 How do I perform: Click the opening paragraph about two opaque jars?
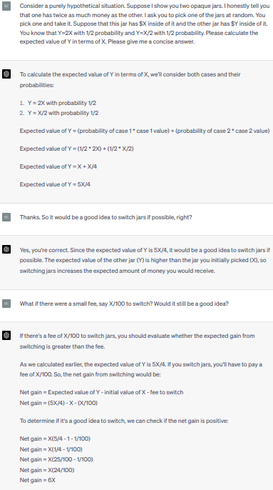[x=145, y=24]
